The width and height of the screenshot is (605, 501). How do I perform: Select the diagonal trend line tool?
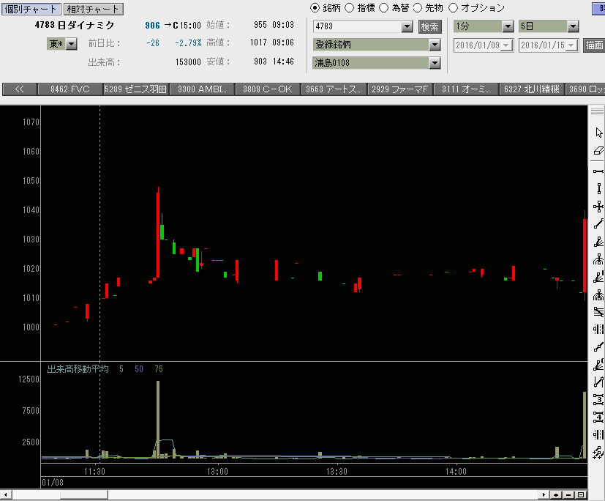598,224
